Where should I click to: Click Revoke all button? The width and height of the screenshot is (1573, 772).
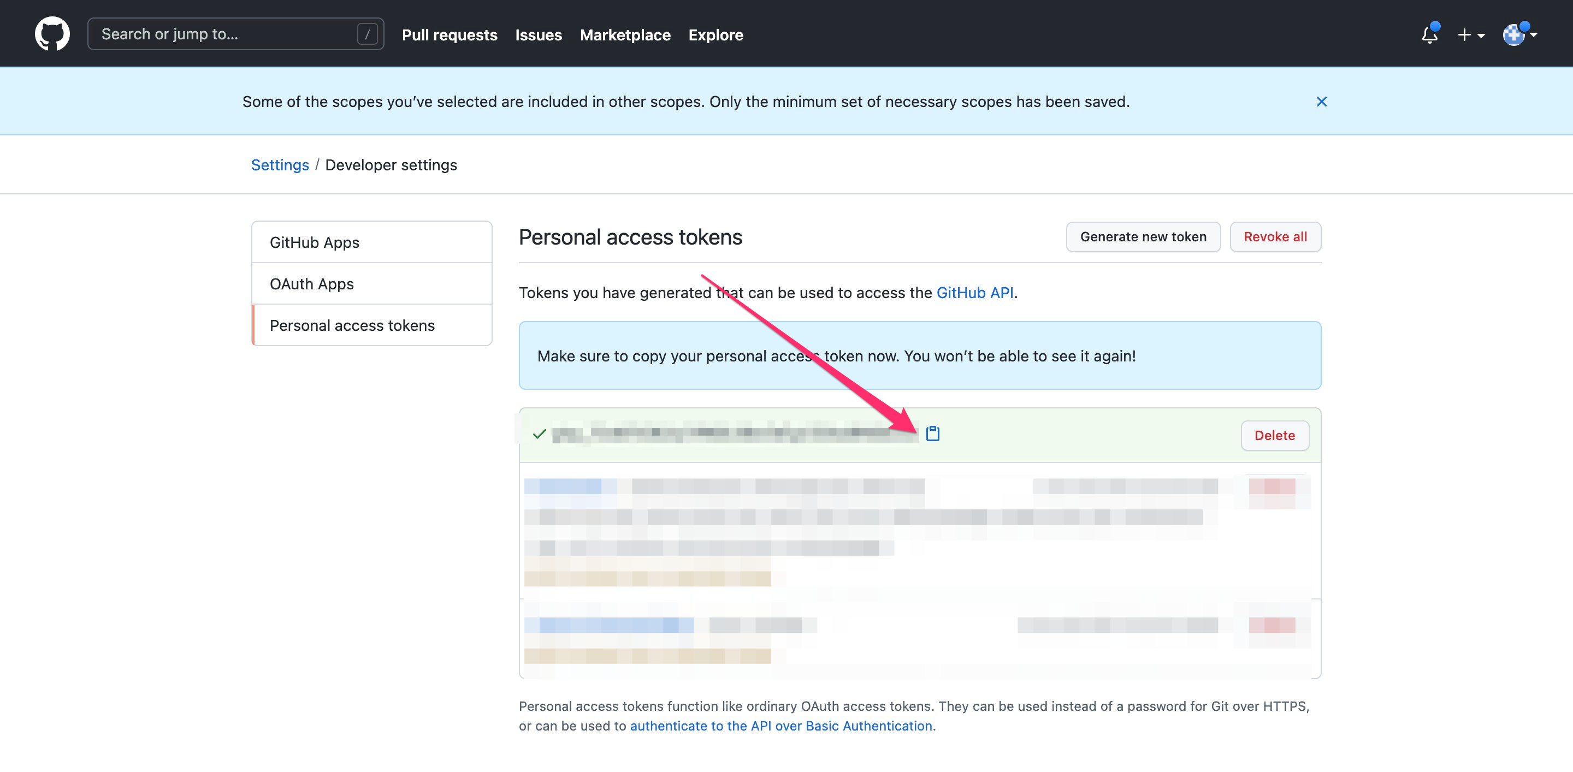point(1275,237)
